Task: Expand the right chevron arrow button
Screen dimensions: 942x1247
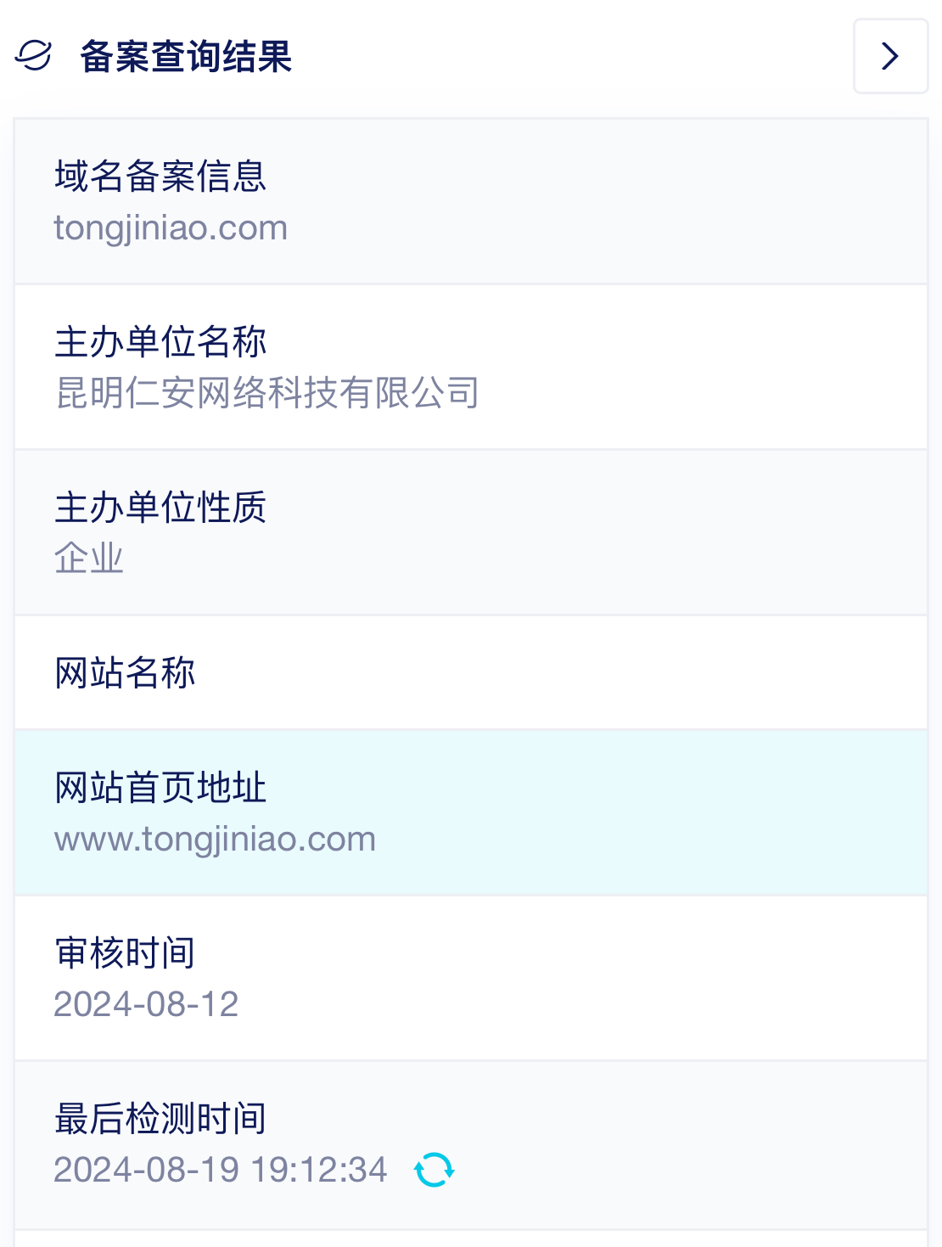Action: [890, 56]
